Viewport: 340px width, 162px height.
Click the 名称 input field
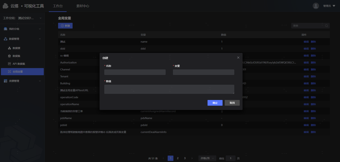(135, 72)
